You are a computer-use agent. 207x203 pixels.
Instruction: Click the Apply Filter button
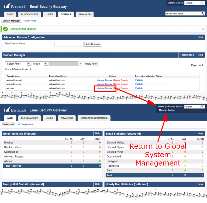coord(91,64)
